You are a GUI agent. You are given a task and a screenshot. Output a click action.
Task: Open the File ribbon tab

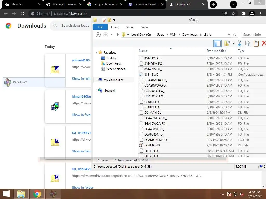(x=100, y=27)
